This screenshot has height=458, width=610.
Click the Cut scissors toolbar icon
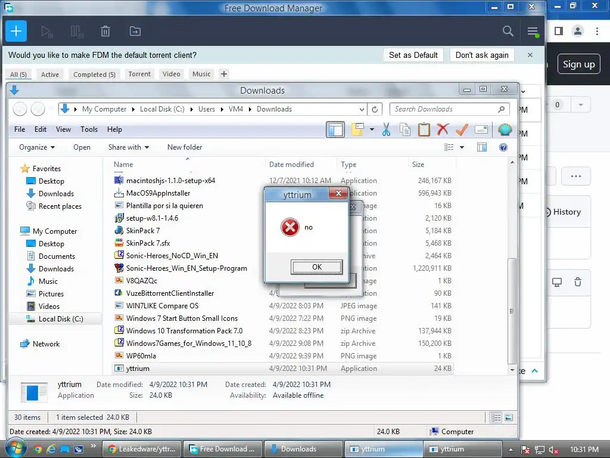386,129
